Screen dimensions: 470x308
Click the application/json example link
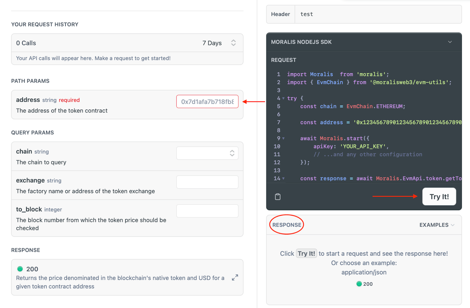pos(364,272)
